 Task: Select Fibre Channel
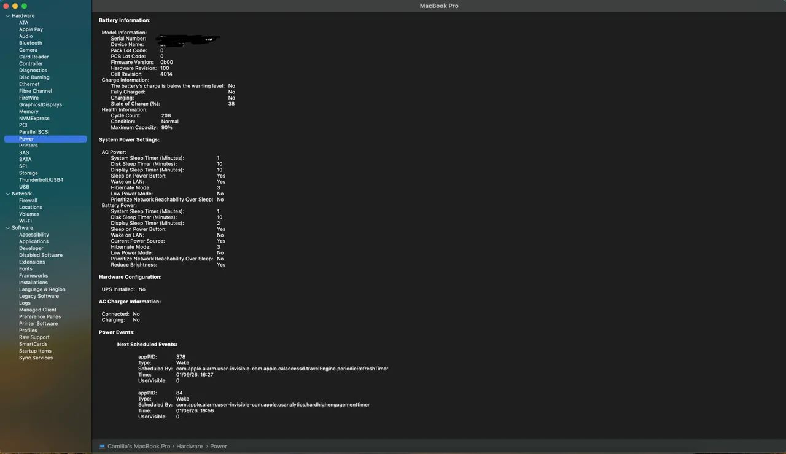(x=36, y=91)
